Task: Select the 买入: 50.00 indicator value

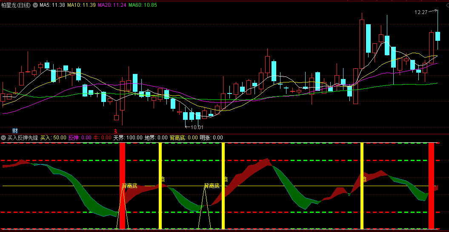Action: 53,138
